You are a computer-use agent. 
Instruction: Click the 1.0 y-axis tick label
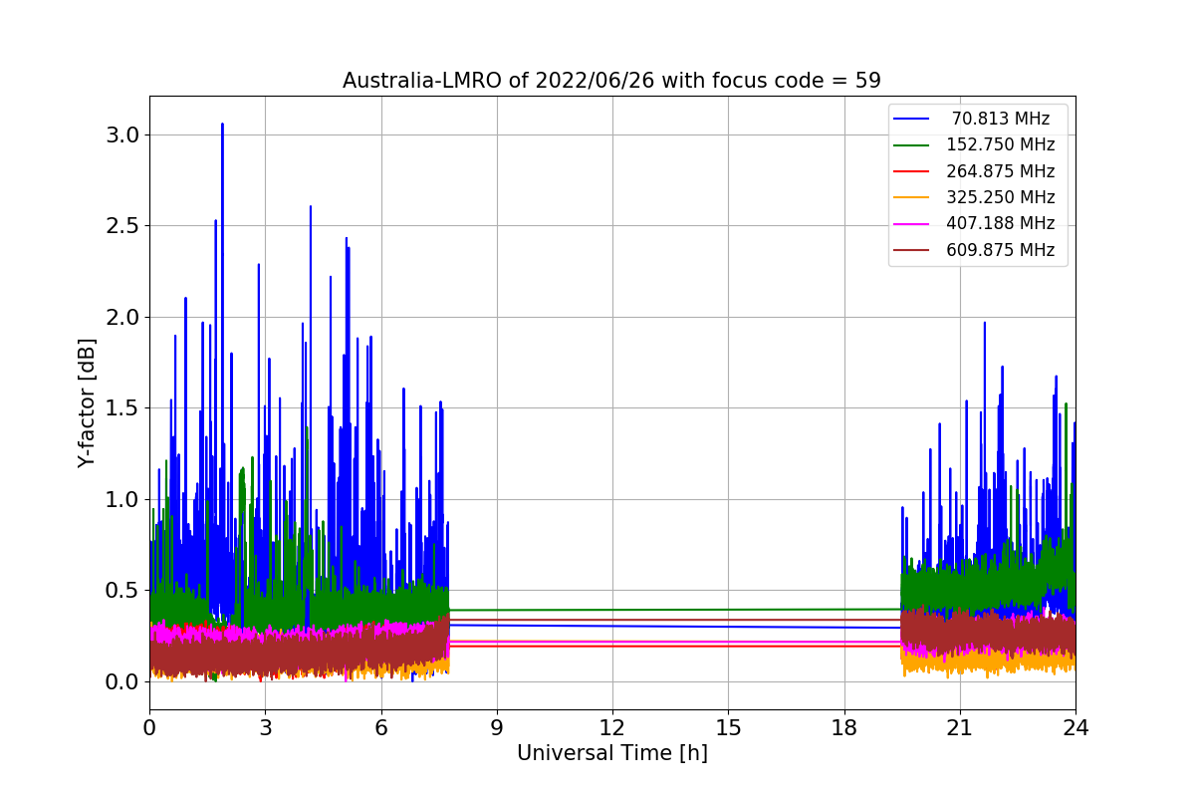click(x=122, y=499)
